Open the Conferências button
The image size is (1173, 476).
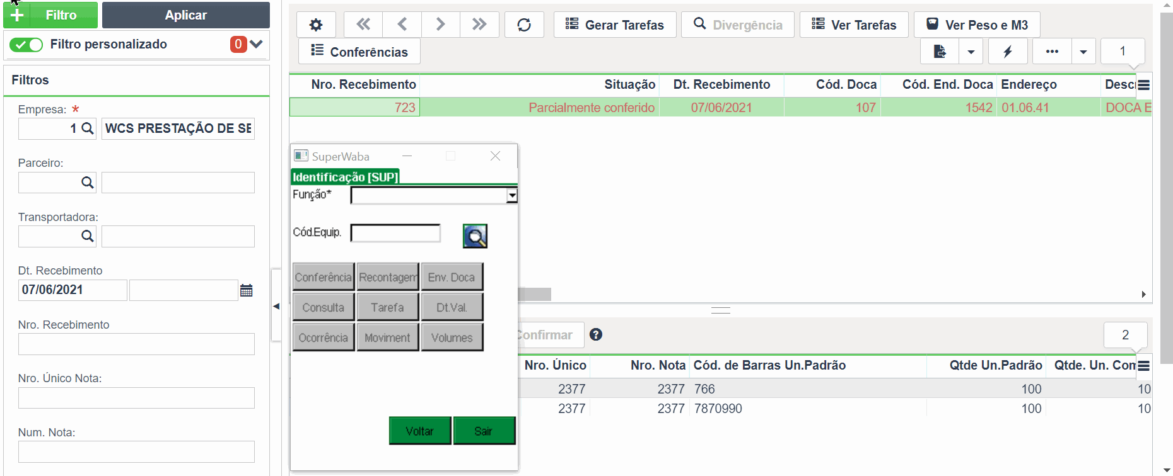359,52
